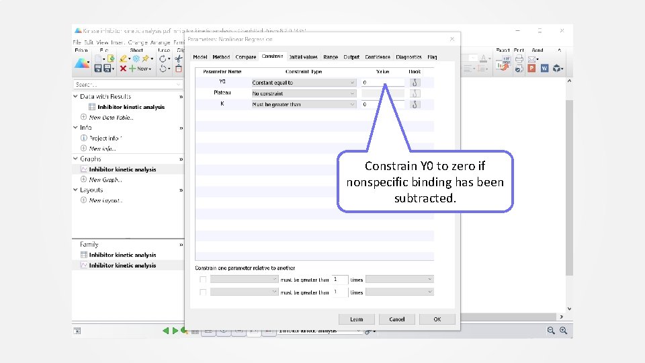This screenshot has width=645, height=363.
Task: Switch to the Model tab
Action: click(200, 56)
